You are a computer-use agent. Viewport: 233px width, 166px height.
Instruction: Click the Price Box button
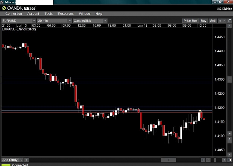click(190, 21)
